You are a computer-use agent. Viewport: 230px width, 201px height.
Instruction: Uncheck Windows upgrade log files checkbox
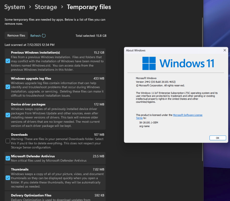click(x=8, y=87)
